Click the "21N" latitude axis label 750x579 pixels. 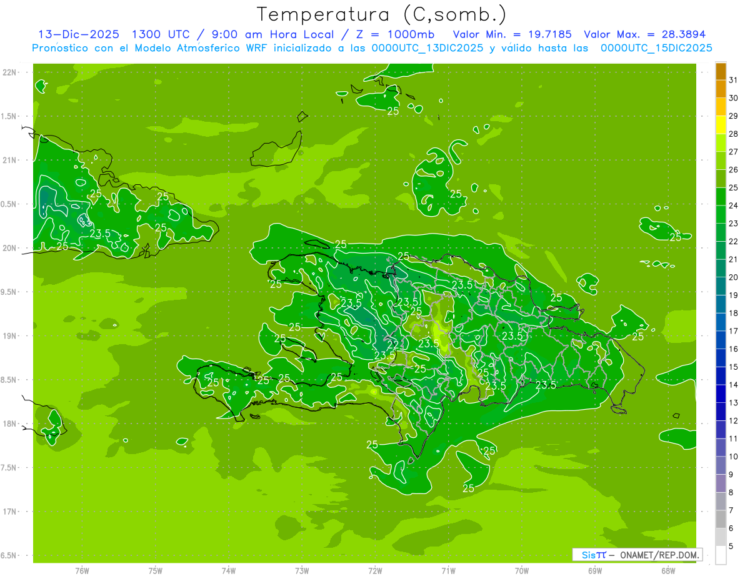9,161
